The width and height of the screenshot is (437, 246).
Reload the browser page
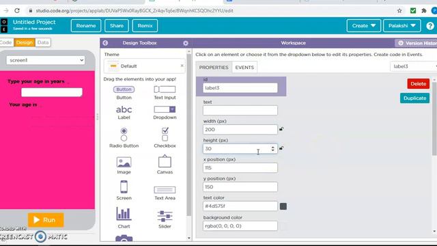coord(17,11)
